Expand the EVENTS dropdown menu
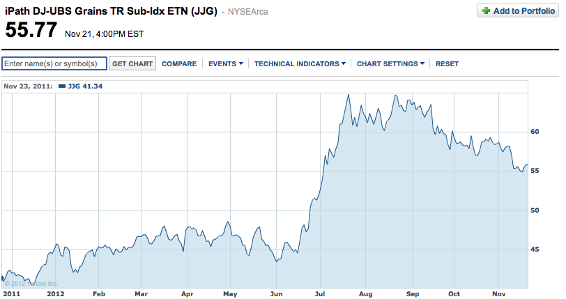 (x=226, y=64)
